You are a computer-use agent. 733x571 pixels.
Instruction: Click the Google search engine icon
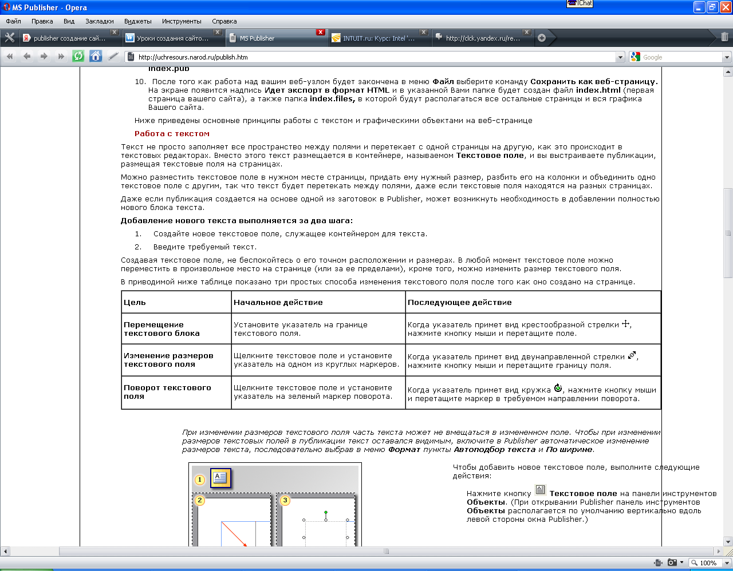pyautogui.click(x=636, y=57)
